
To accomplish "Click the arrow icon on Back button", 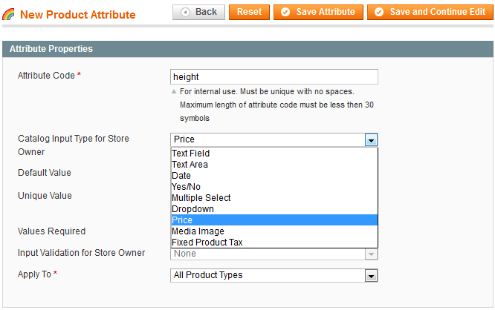I will pyautogui.click(x=184, y=13).
